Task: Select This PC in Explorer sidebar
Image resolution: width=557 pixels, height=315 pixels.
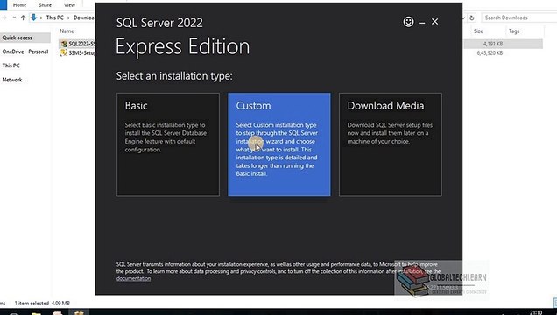Action: click(11, 66)
